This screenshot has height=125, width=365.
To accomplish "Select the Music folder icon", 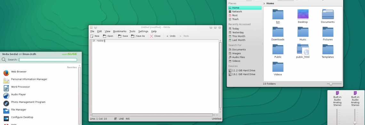I will pos(303,32).
